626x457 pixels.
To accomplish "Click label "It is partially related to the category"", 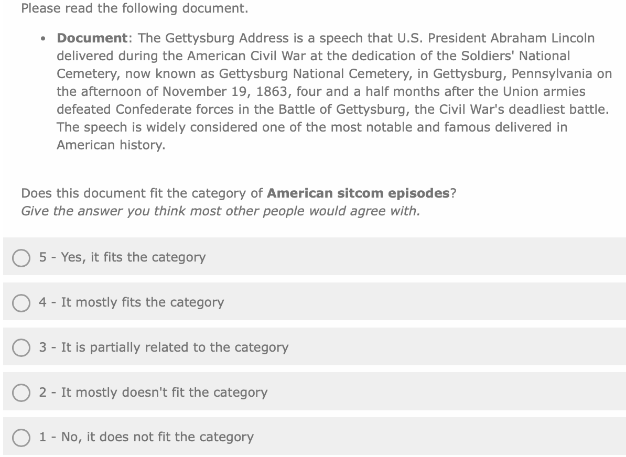I will coord(175,347).
